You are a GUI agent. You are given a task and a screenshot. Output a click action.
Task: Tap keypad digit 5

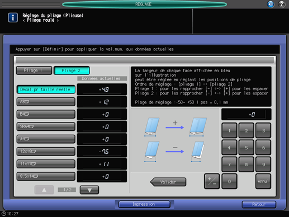pyautogui.click(x=247, y=148)
